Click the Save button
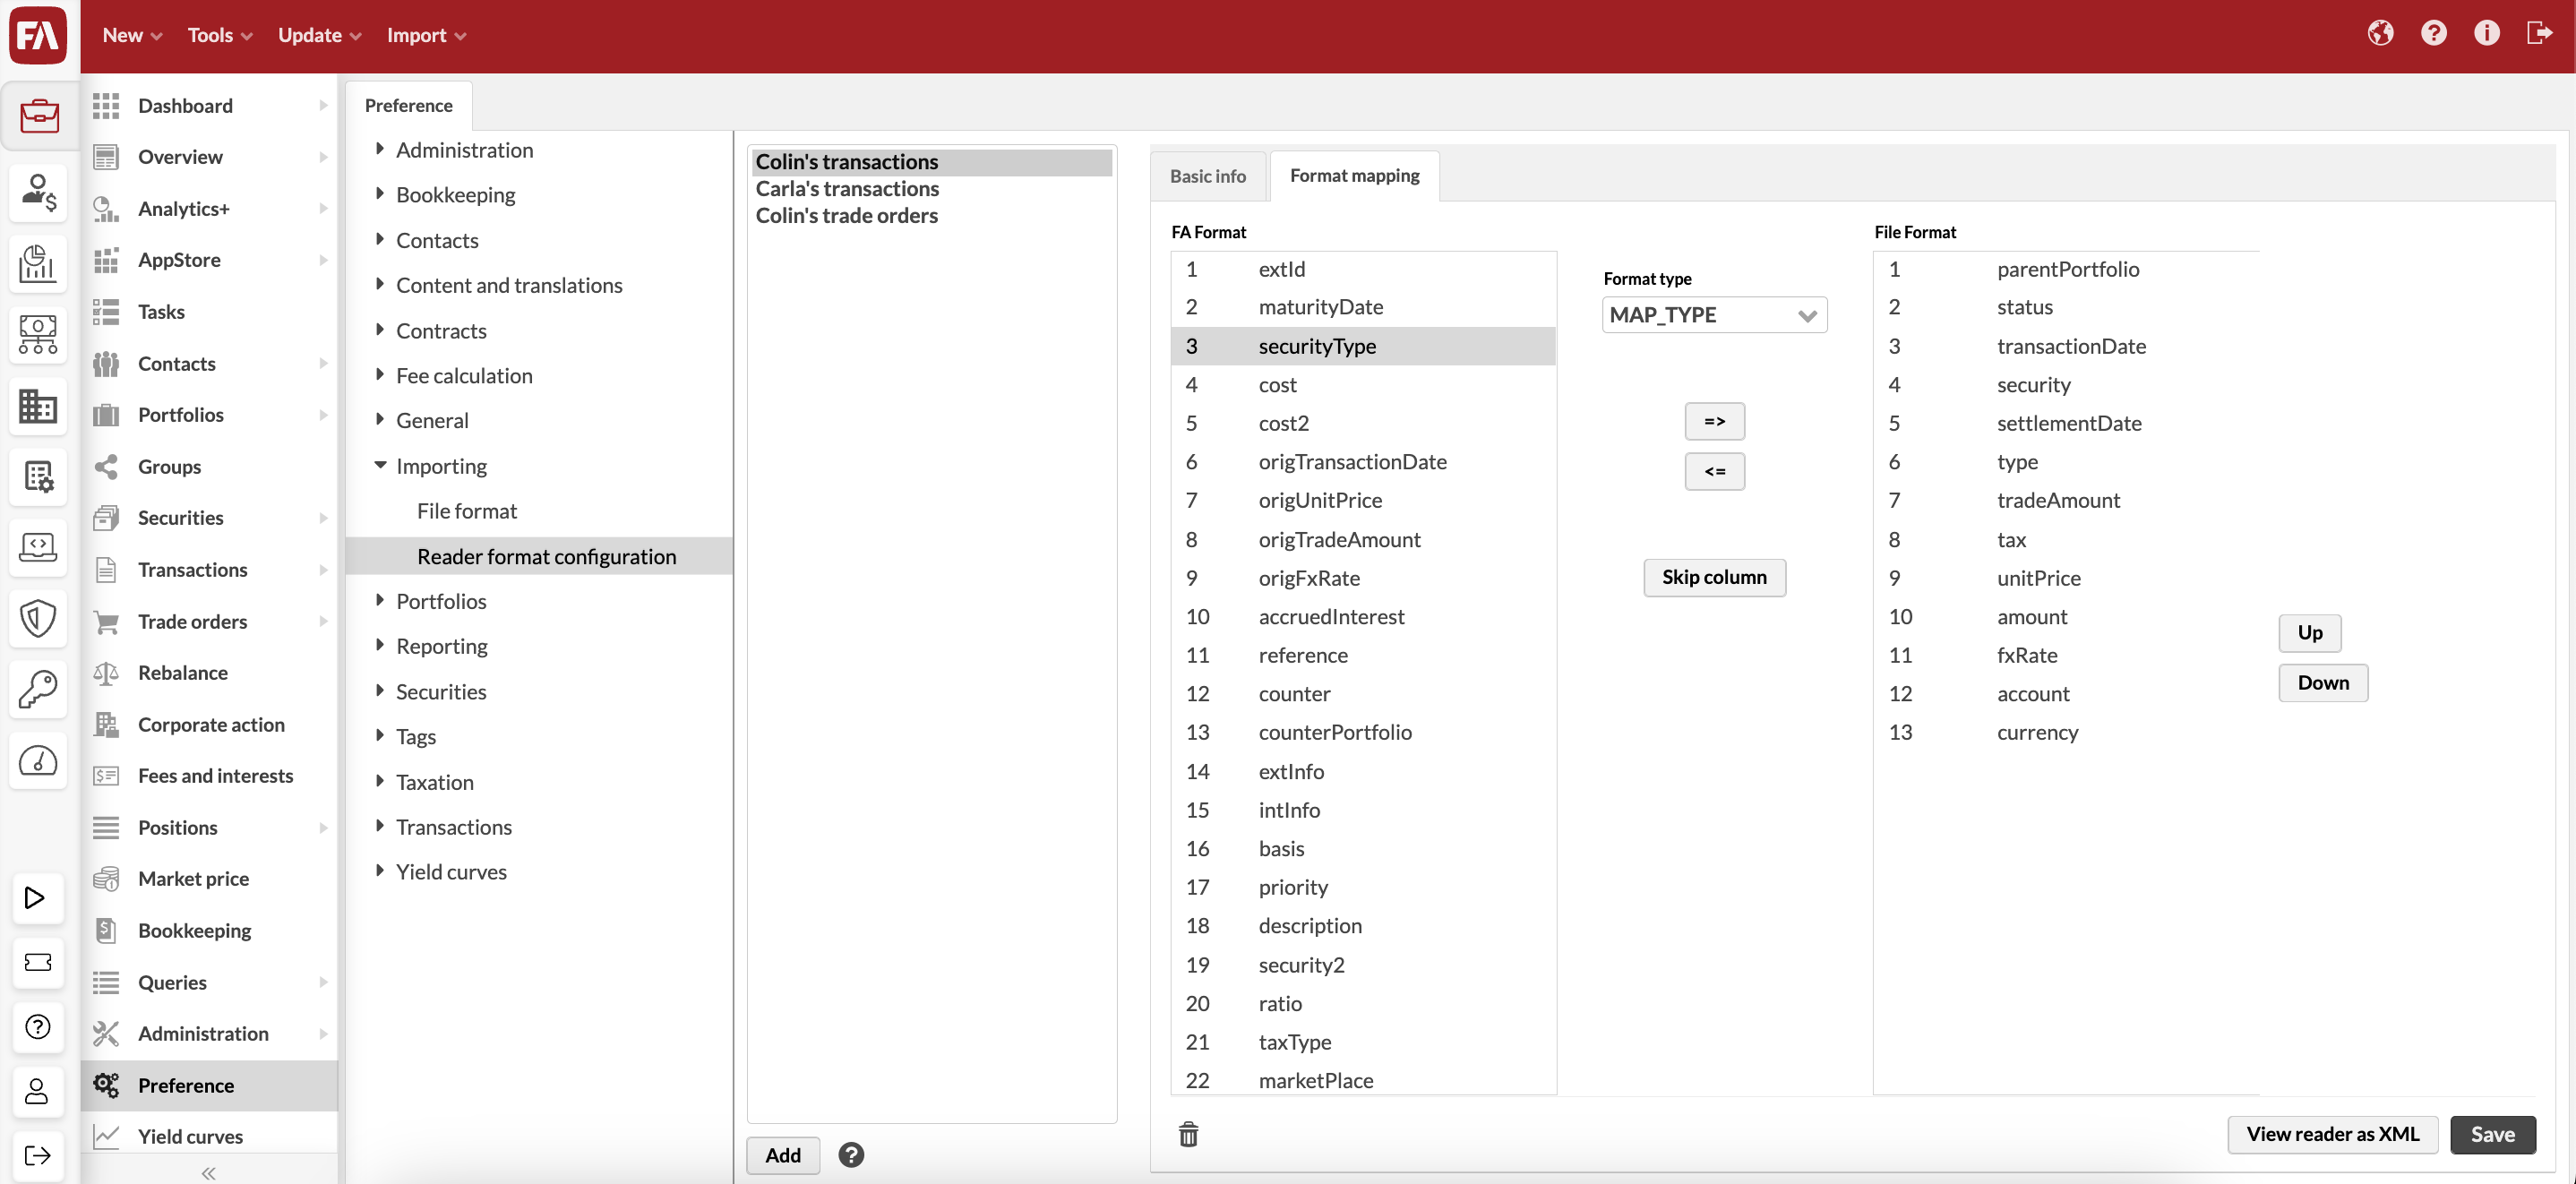Image resolution: width=2576 pixels, height=1184 pixels. tap(2492, 1134)
